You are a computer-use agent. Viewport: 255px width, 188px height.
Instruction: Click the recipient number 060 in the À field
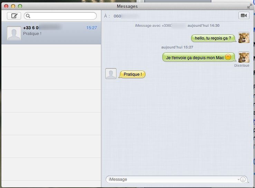pos(117,16)
